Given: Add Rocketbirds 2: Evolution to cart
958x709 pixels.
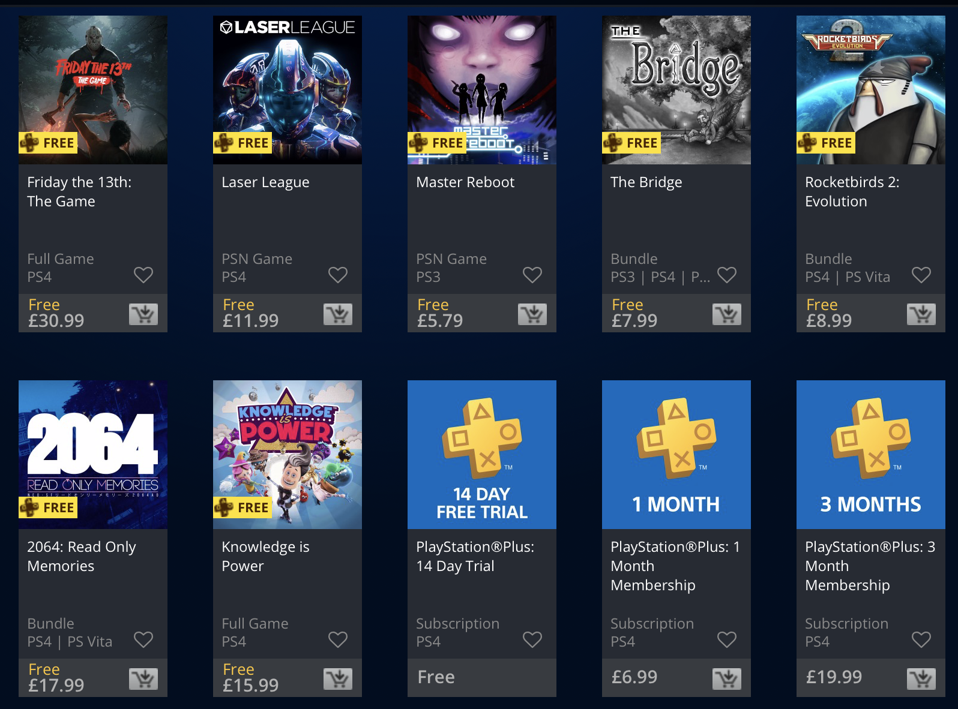Looking at the screenshot, I should [921, 314].
